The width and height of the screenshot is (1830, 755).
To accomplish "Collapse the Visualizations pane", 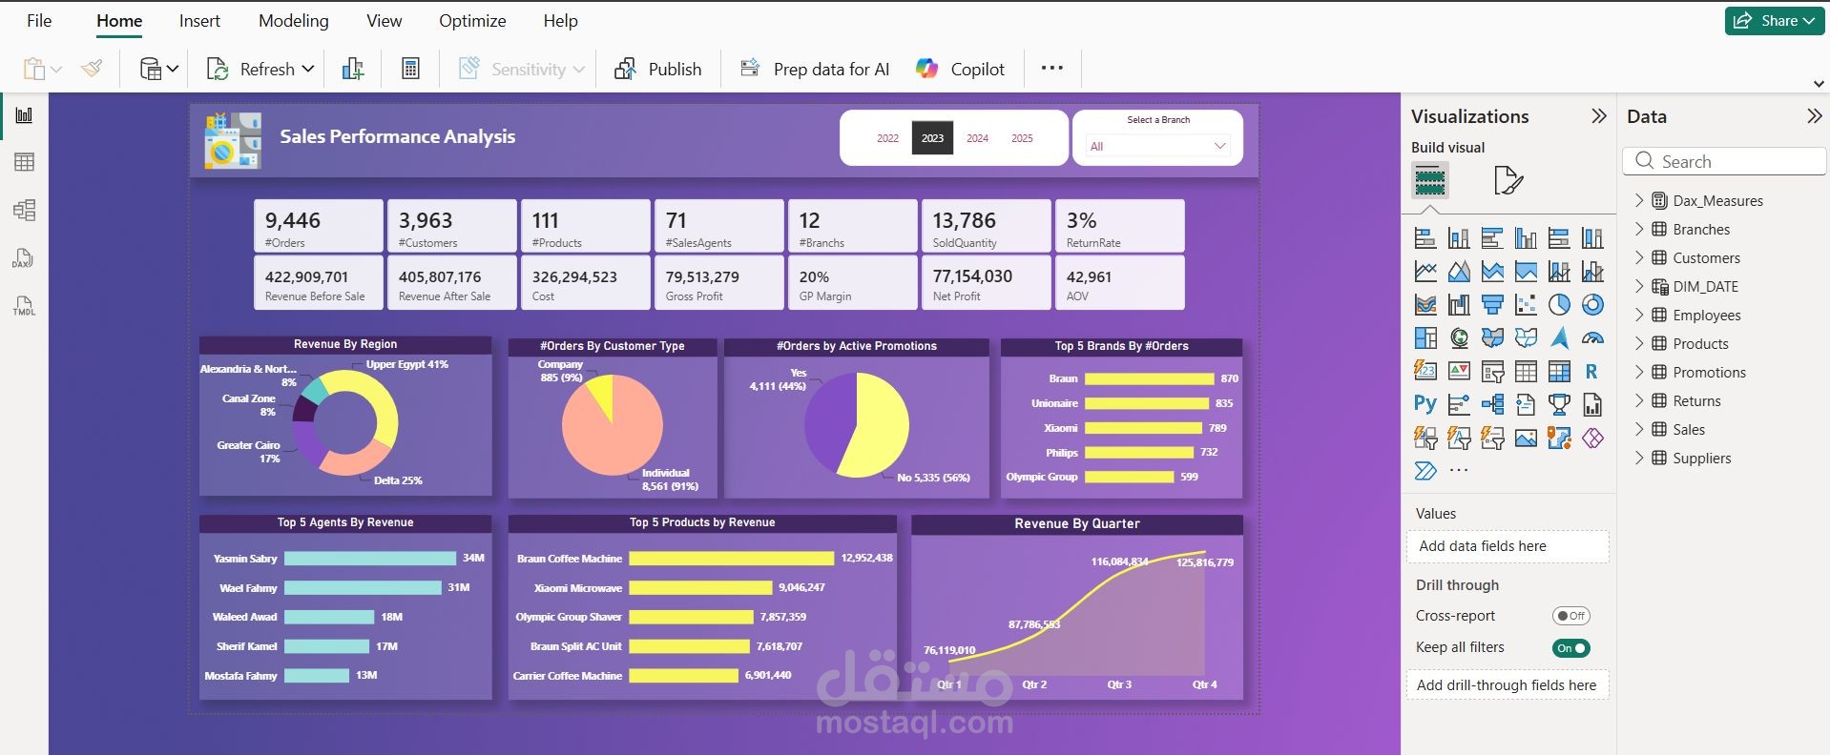I will pyautogui.click(x=1599, y=116).
